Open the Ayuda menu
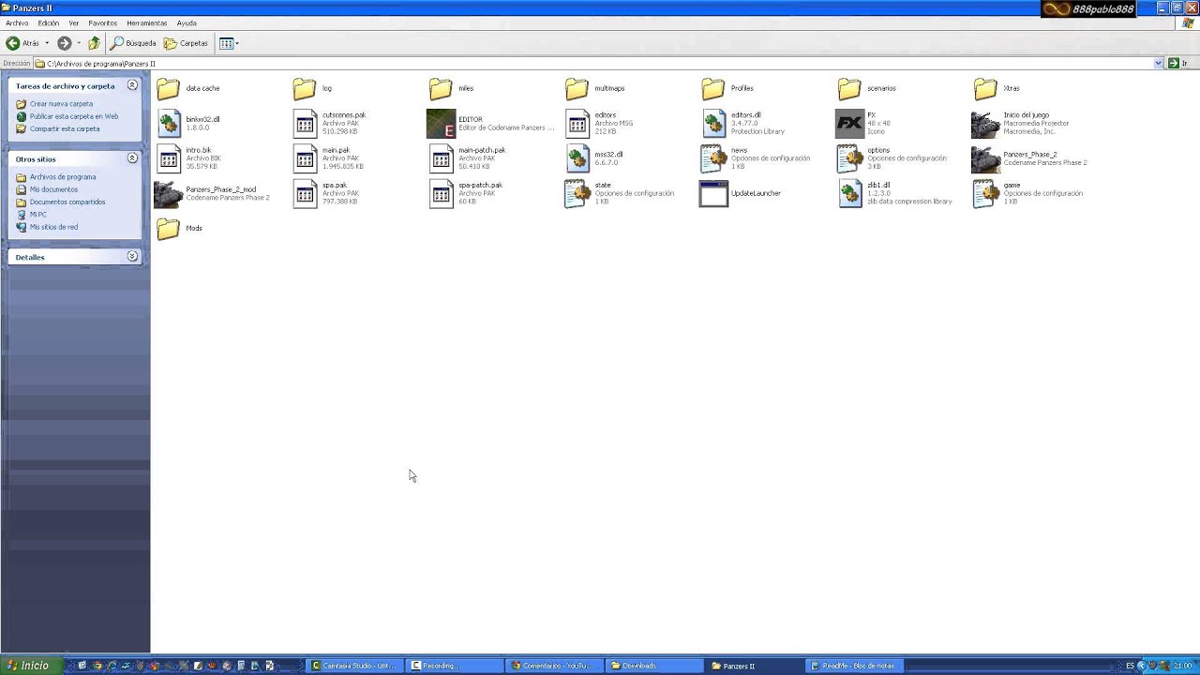 [187, 23]
